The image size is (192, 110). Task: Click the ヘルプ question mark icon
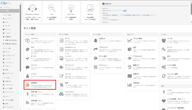coord(164,92)
